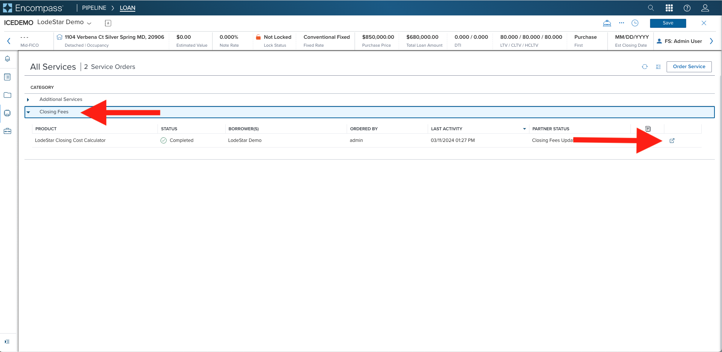Open the history clock icon
Image resolution: width=722 pixels, height=352 pixels.
coord(635,23)
